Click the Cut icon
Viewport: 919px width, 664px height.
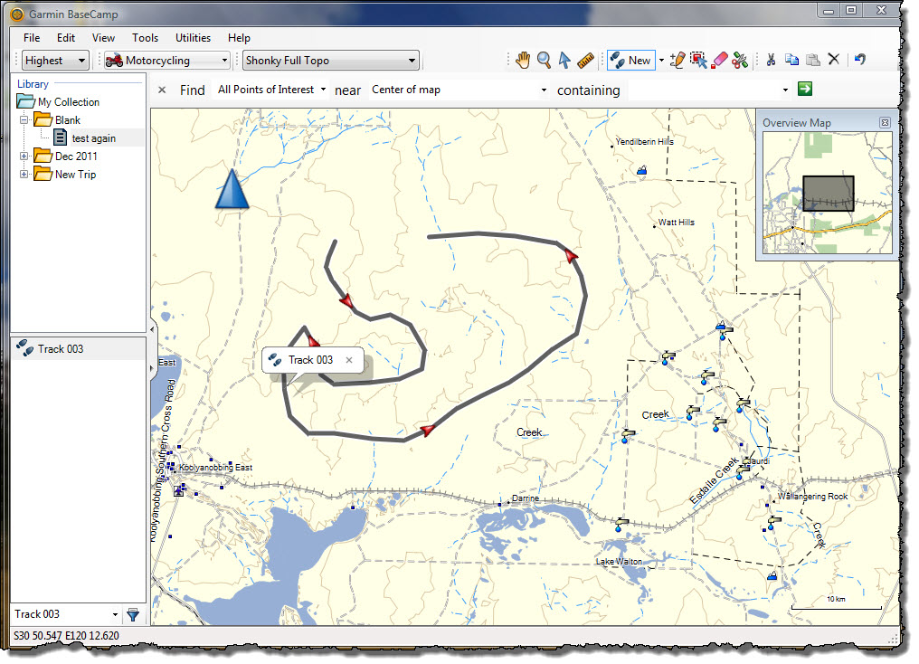[x=771, y=59]
